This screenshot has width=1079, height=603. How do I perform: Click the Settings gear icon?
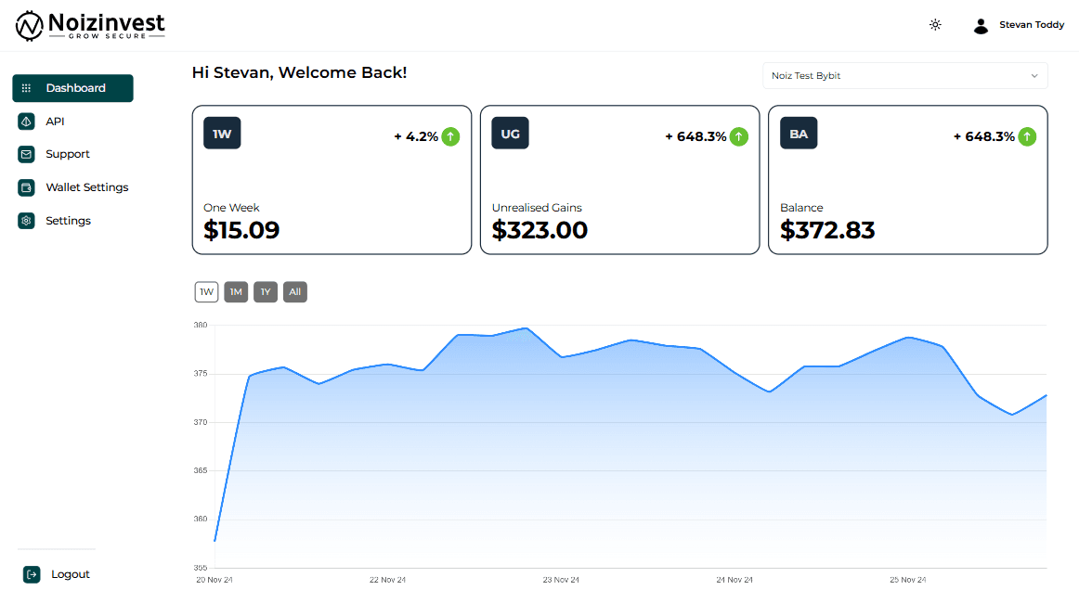coord(26,221)
